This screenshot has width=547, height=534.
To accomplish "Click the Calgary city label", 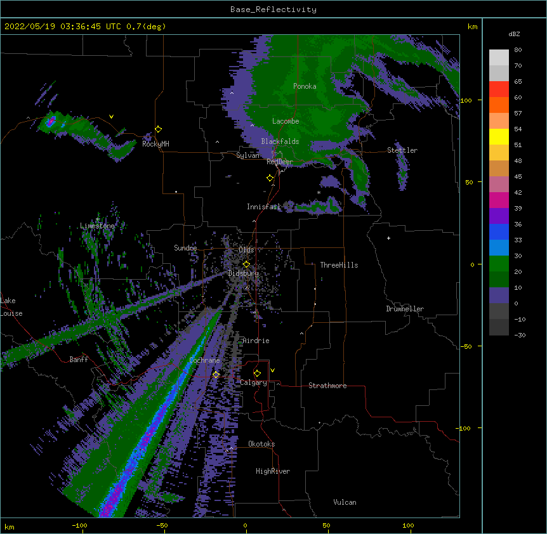I will [x=254, y=382].
